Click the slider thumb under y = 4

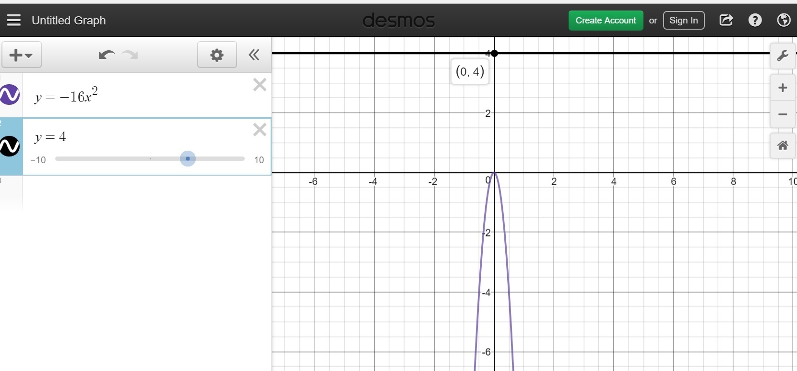click(x=188, y=158)
